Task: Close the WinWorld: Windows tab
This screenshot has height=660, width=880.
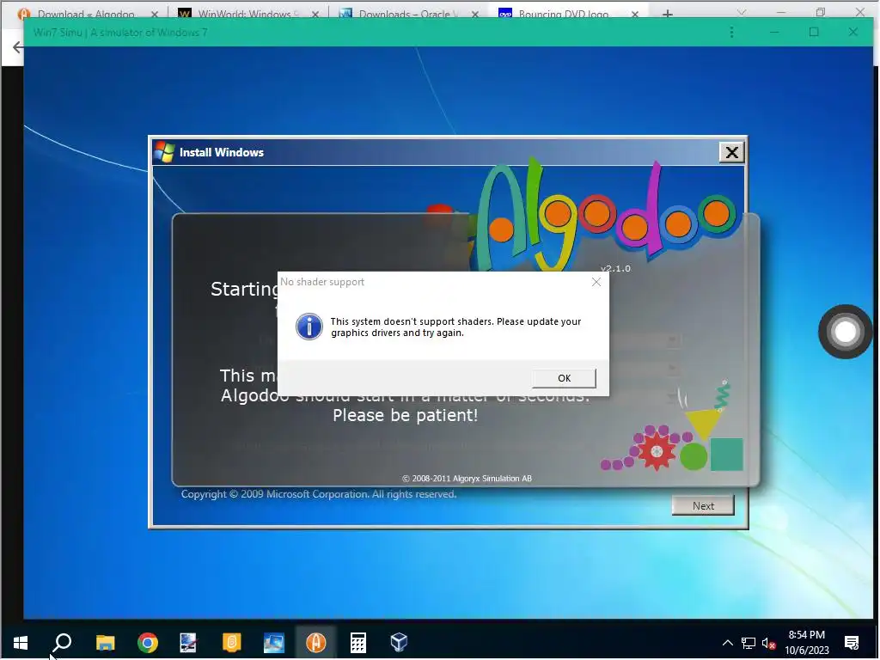Action: tap(315, 14)
